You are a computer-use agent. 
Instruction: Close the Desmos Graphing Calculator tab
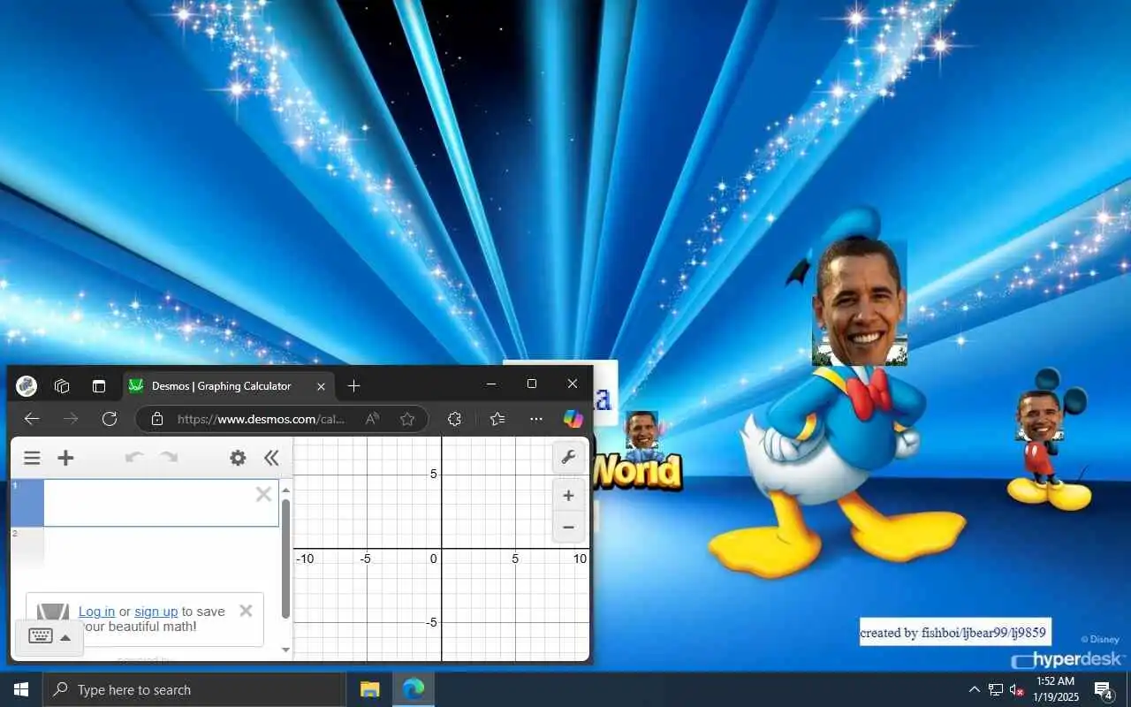321,386
